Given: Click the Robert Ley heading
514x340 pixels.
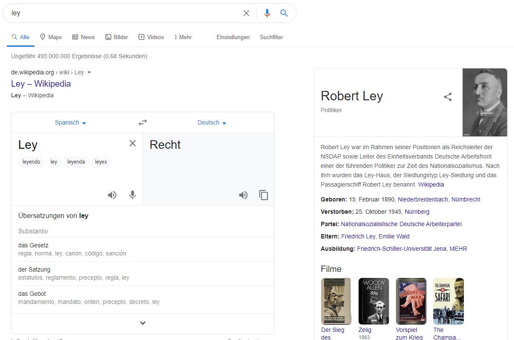Looking at the screenshot, I should pos(352,96).
